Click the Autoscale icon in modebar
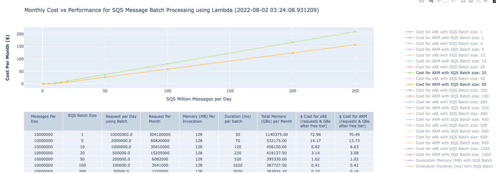496x174 pixels. coord(478,1)
